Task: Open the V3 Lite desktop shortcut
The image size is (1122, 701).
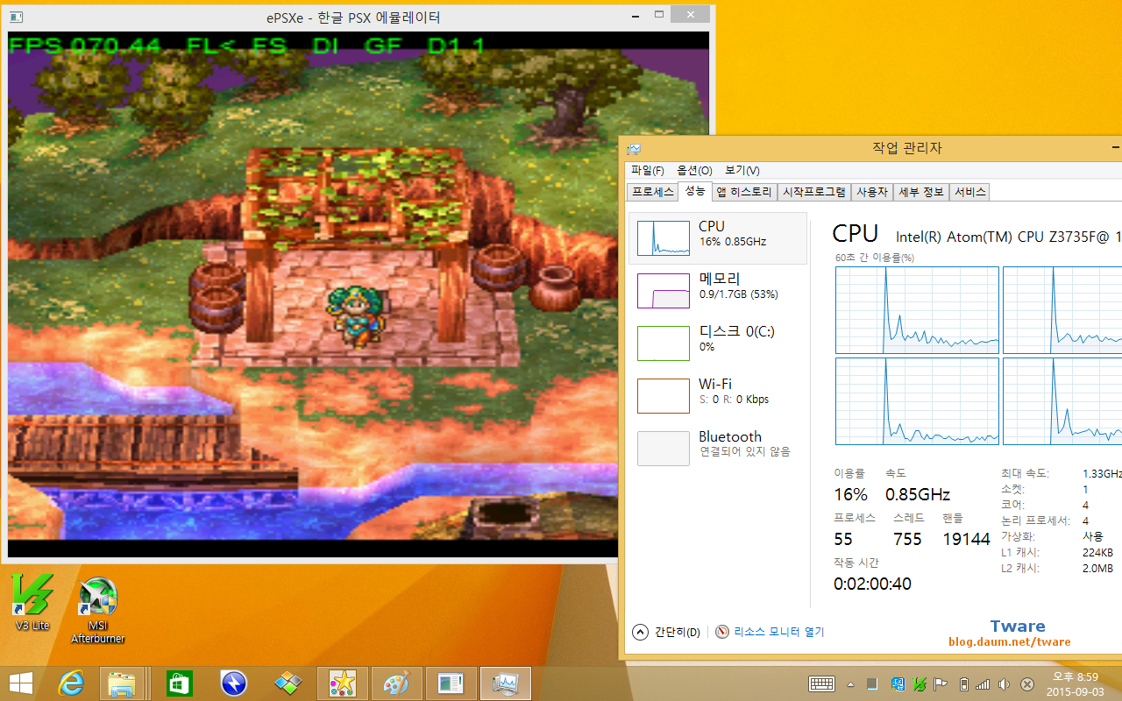Action: point(32,602)
